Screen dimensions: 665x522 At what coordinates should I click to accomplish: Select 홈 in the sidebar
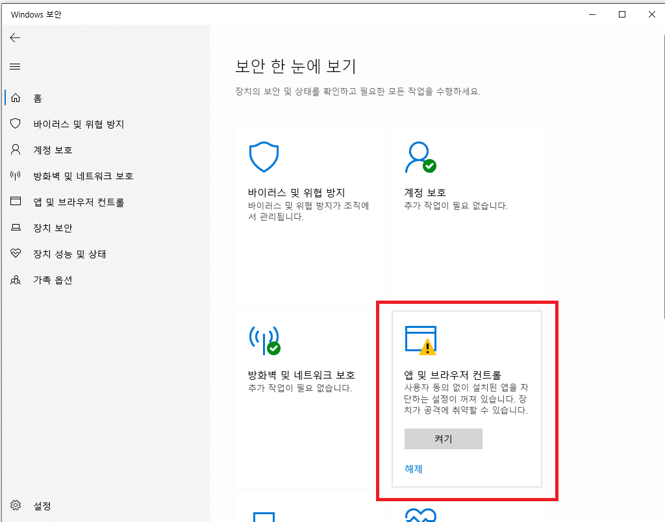coord(38,99)
